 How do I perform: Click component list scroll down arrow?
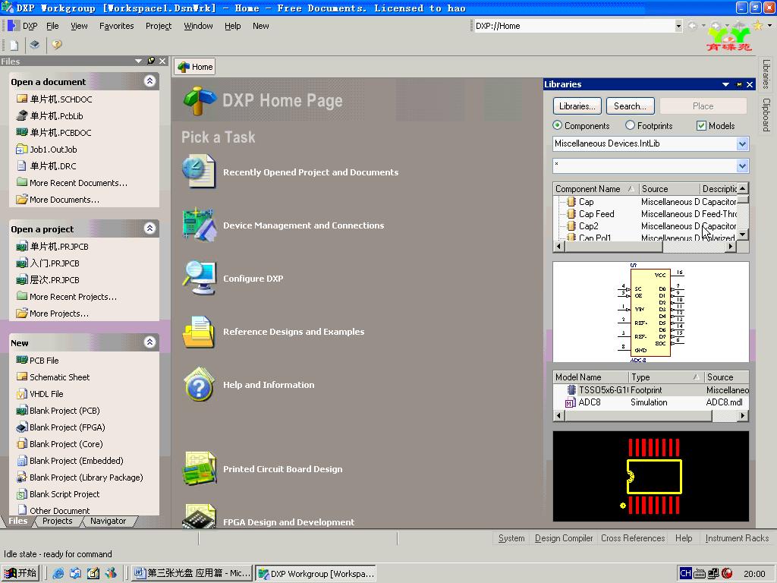tap(742, 235)
